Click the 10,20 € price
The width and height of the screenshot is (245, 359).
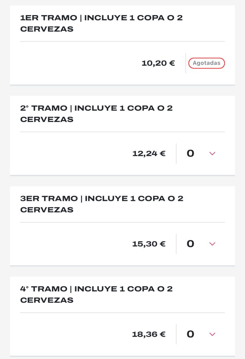[x=158, y=63]
